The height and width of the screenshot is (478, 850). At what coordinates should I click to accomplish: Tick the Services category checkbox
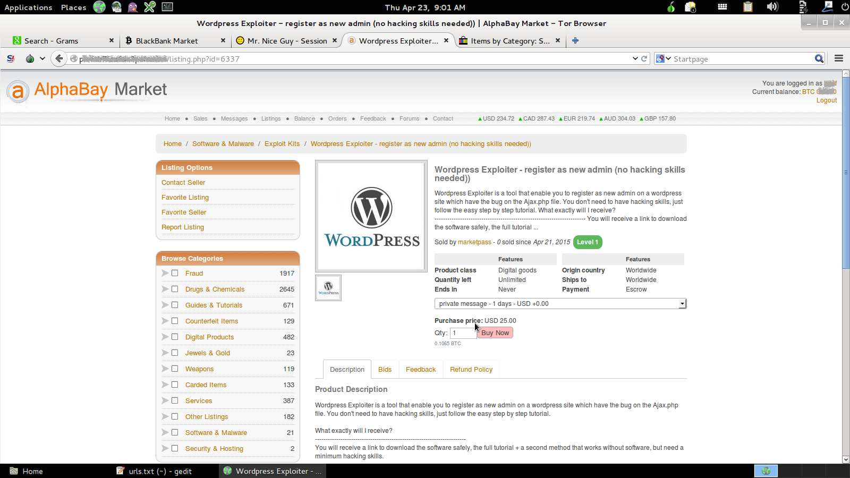(x=175, y=400)
